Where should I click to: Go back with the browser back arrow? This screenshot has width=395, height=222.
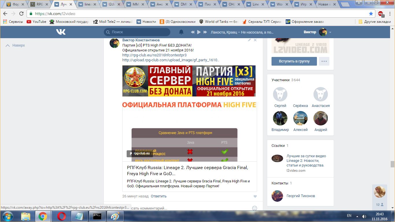[x=5, y=14]
